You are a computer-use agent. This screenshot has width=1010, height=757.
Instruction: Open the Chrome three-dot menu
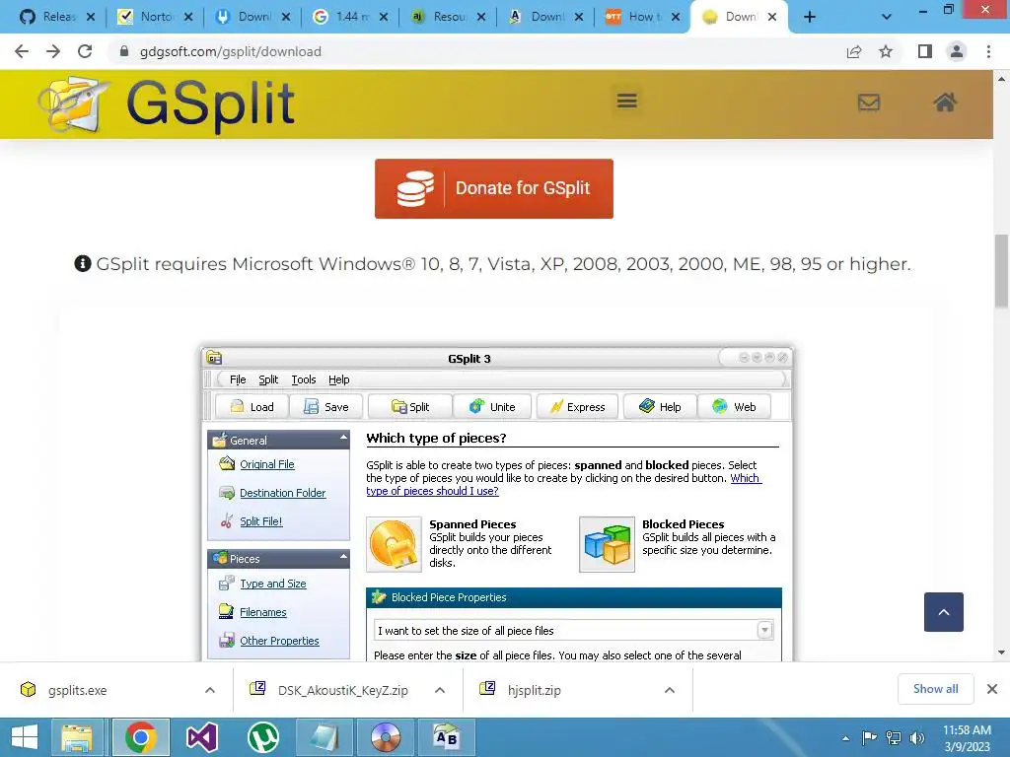[x=988, y=51]
